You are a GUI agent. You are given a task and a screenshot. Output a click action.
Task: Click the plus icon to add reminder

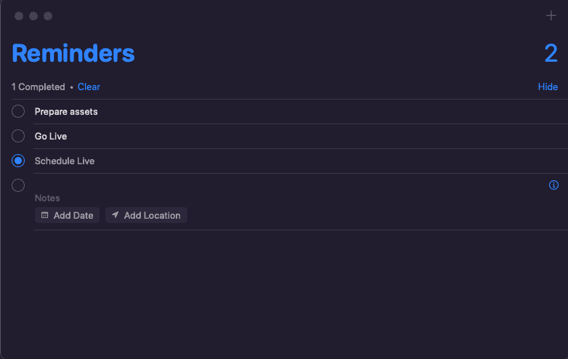tap(551, 16)
